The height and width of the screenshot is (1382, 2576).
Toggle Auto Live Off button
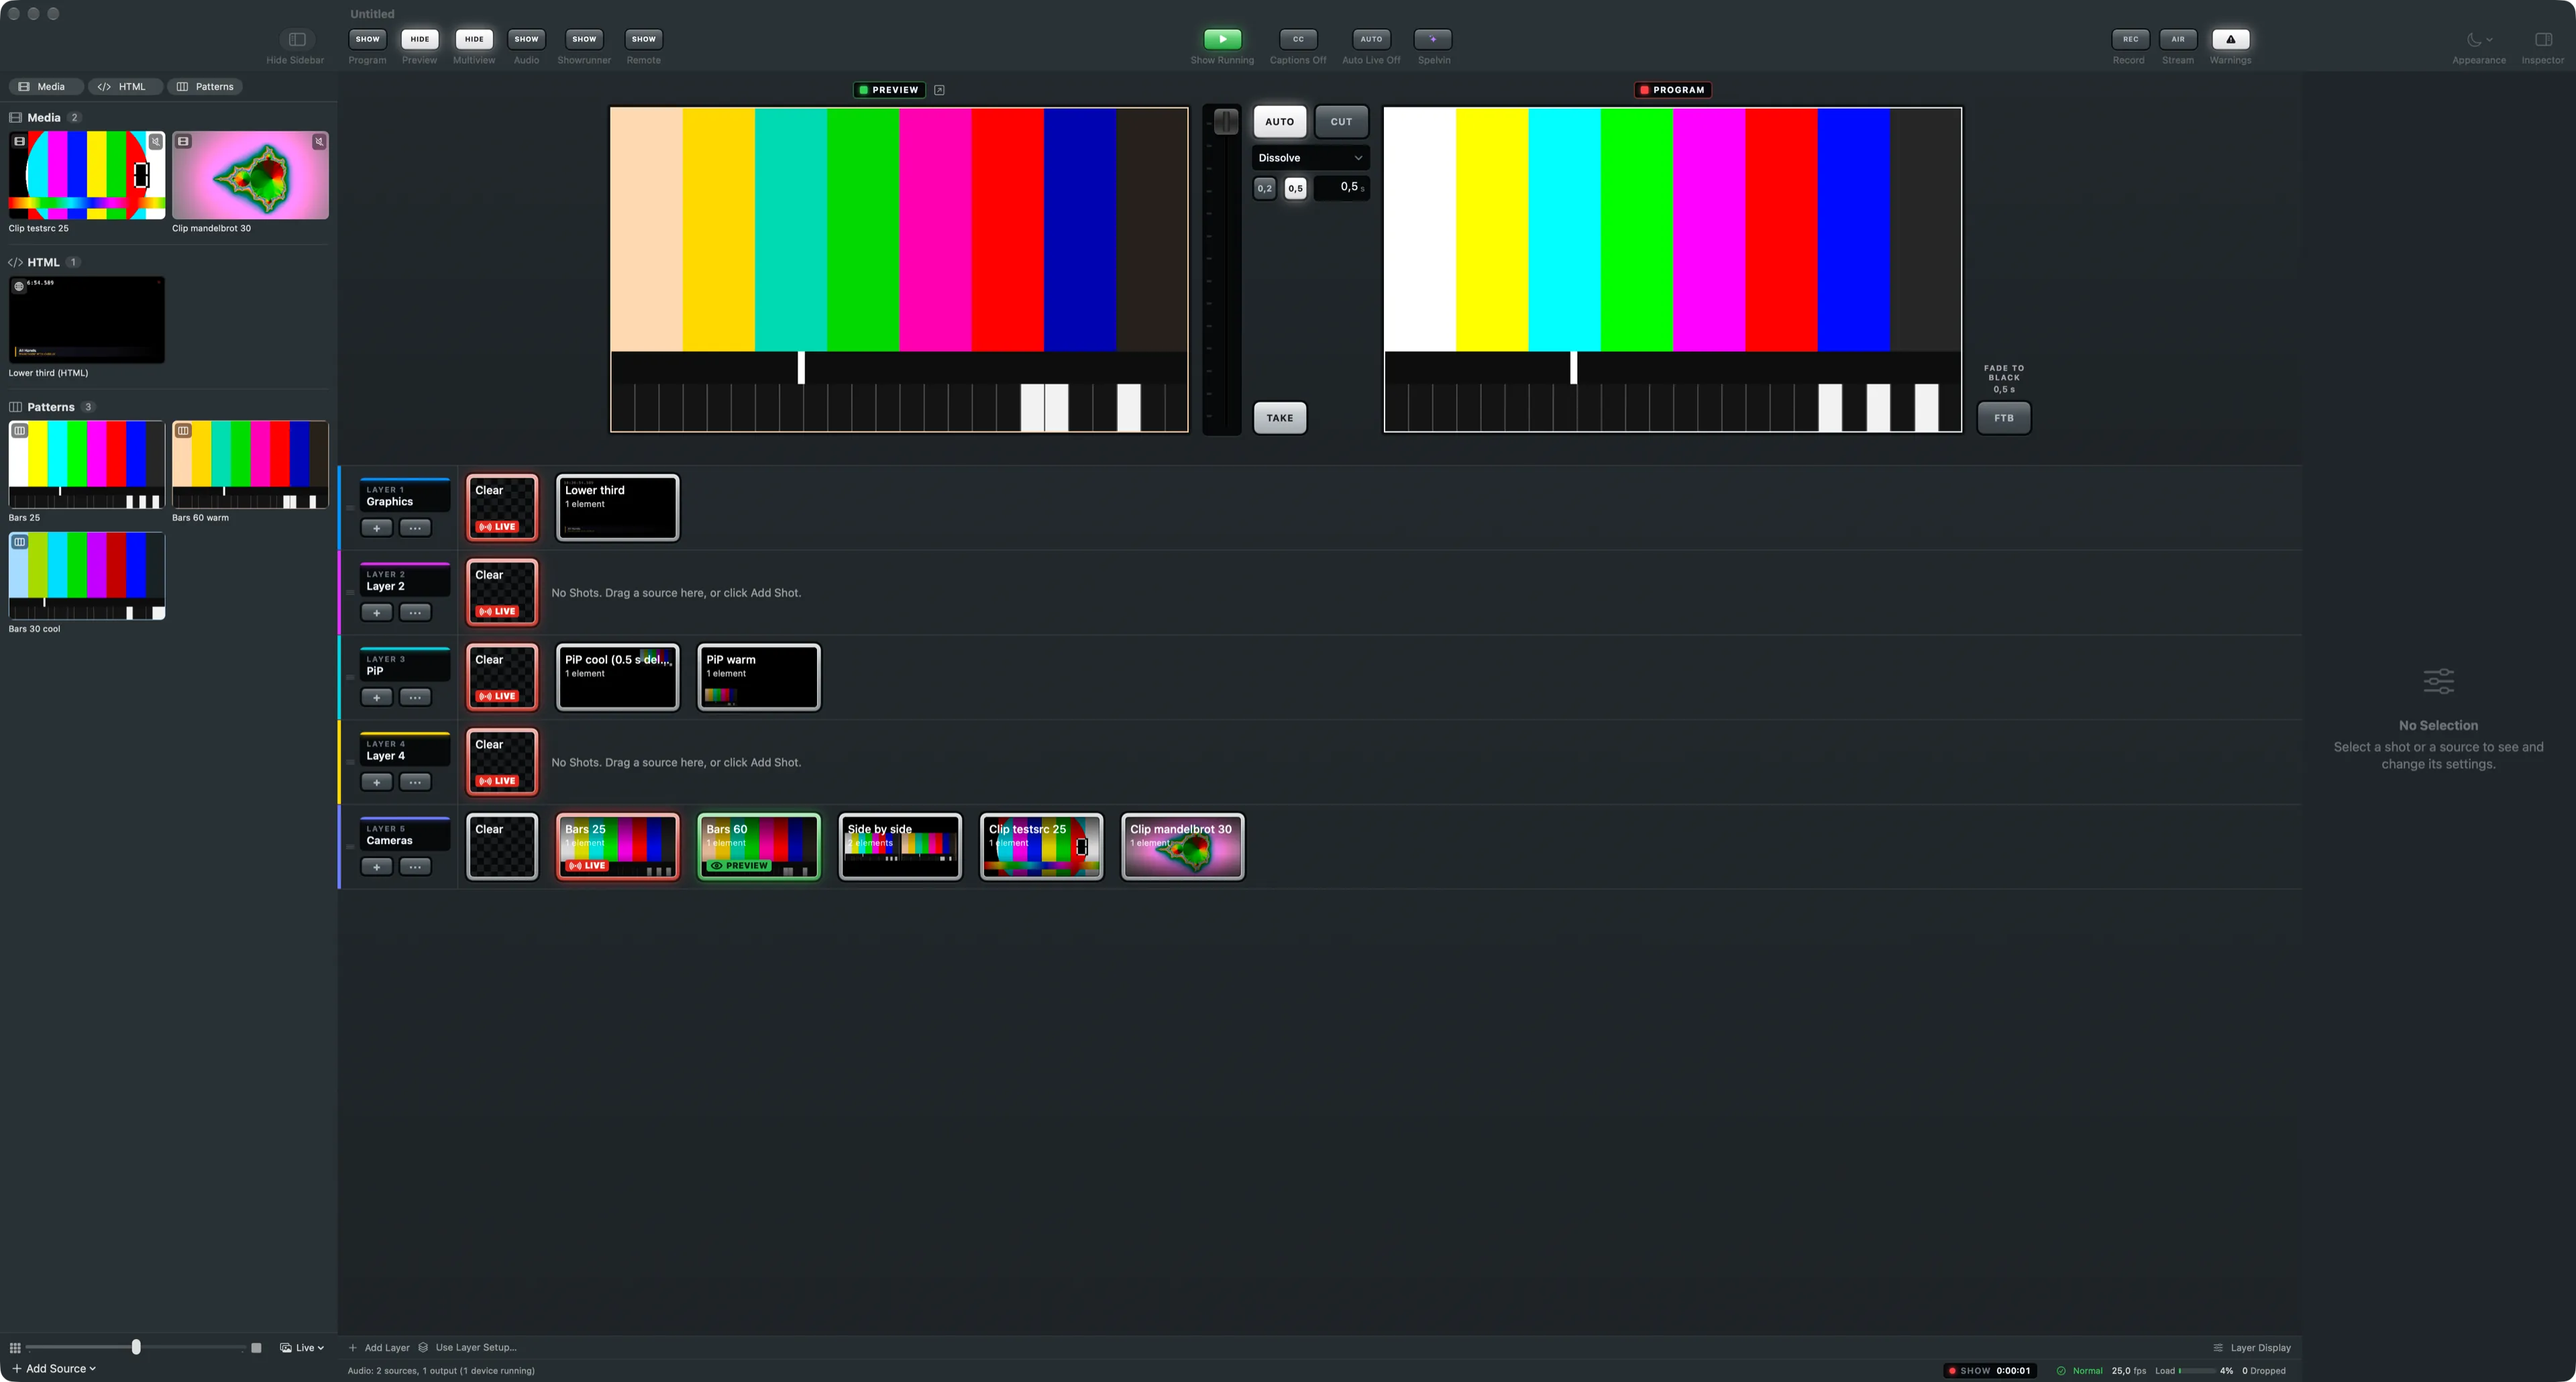pos(1371,39)
